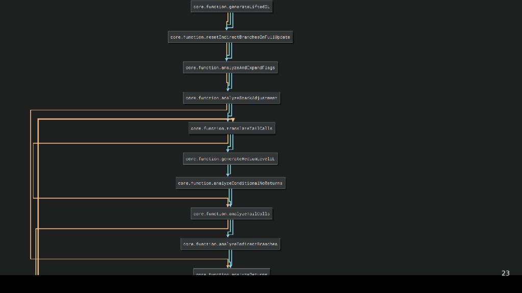Select the analyzeIndirectBranches node

point(230,244)
